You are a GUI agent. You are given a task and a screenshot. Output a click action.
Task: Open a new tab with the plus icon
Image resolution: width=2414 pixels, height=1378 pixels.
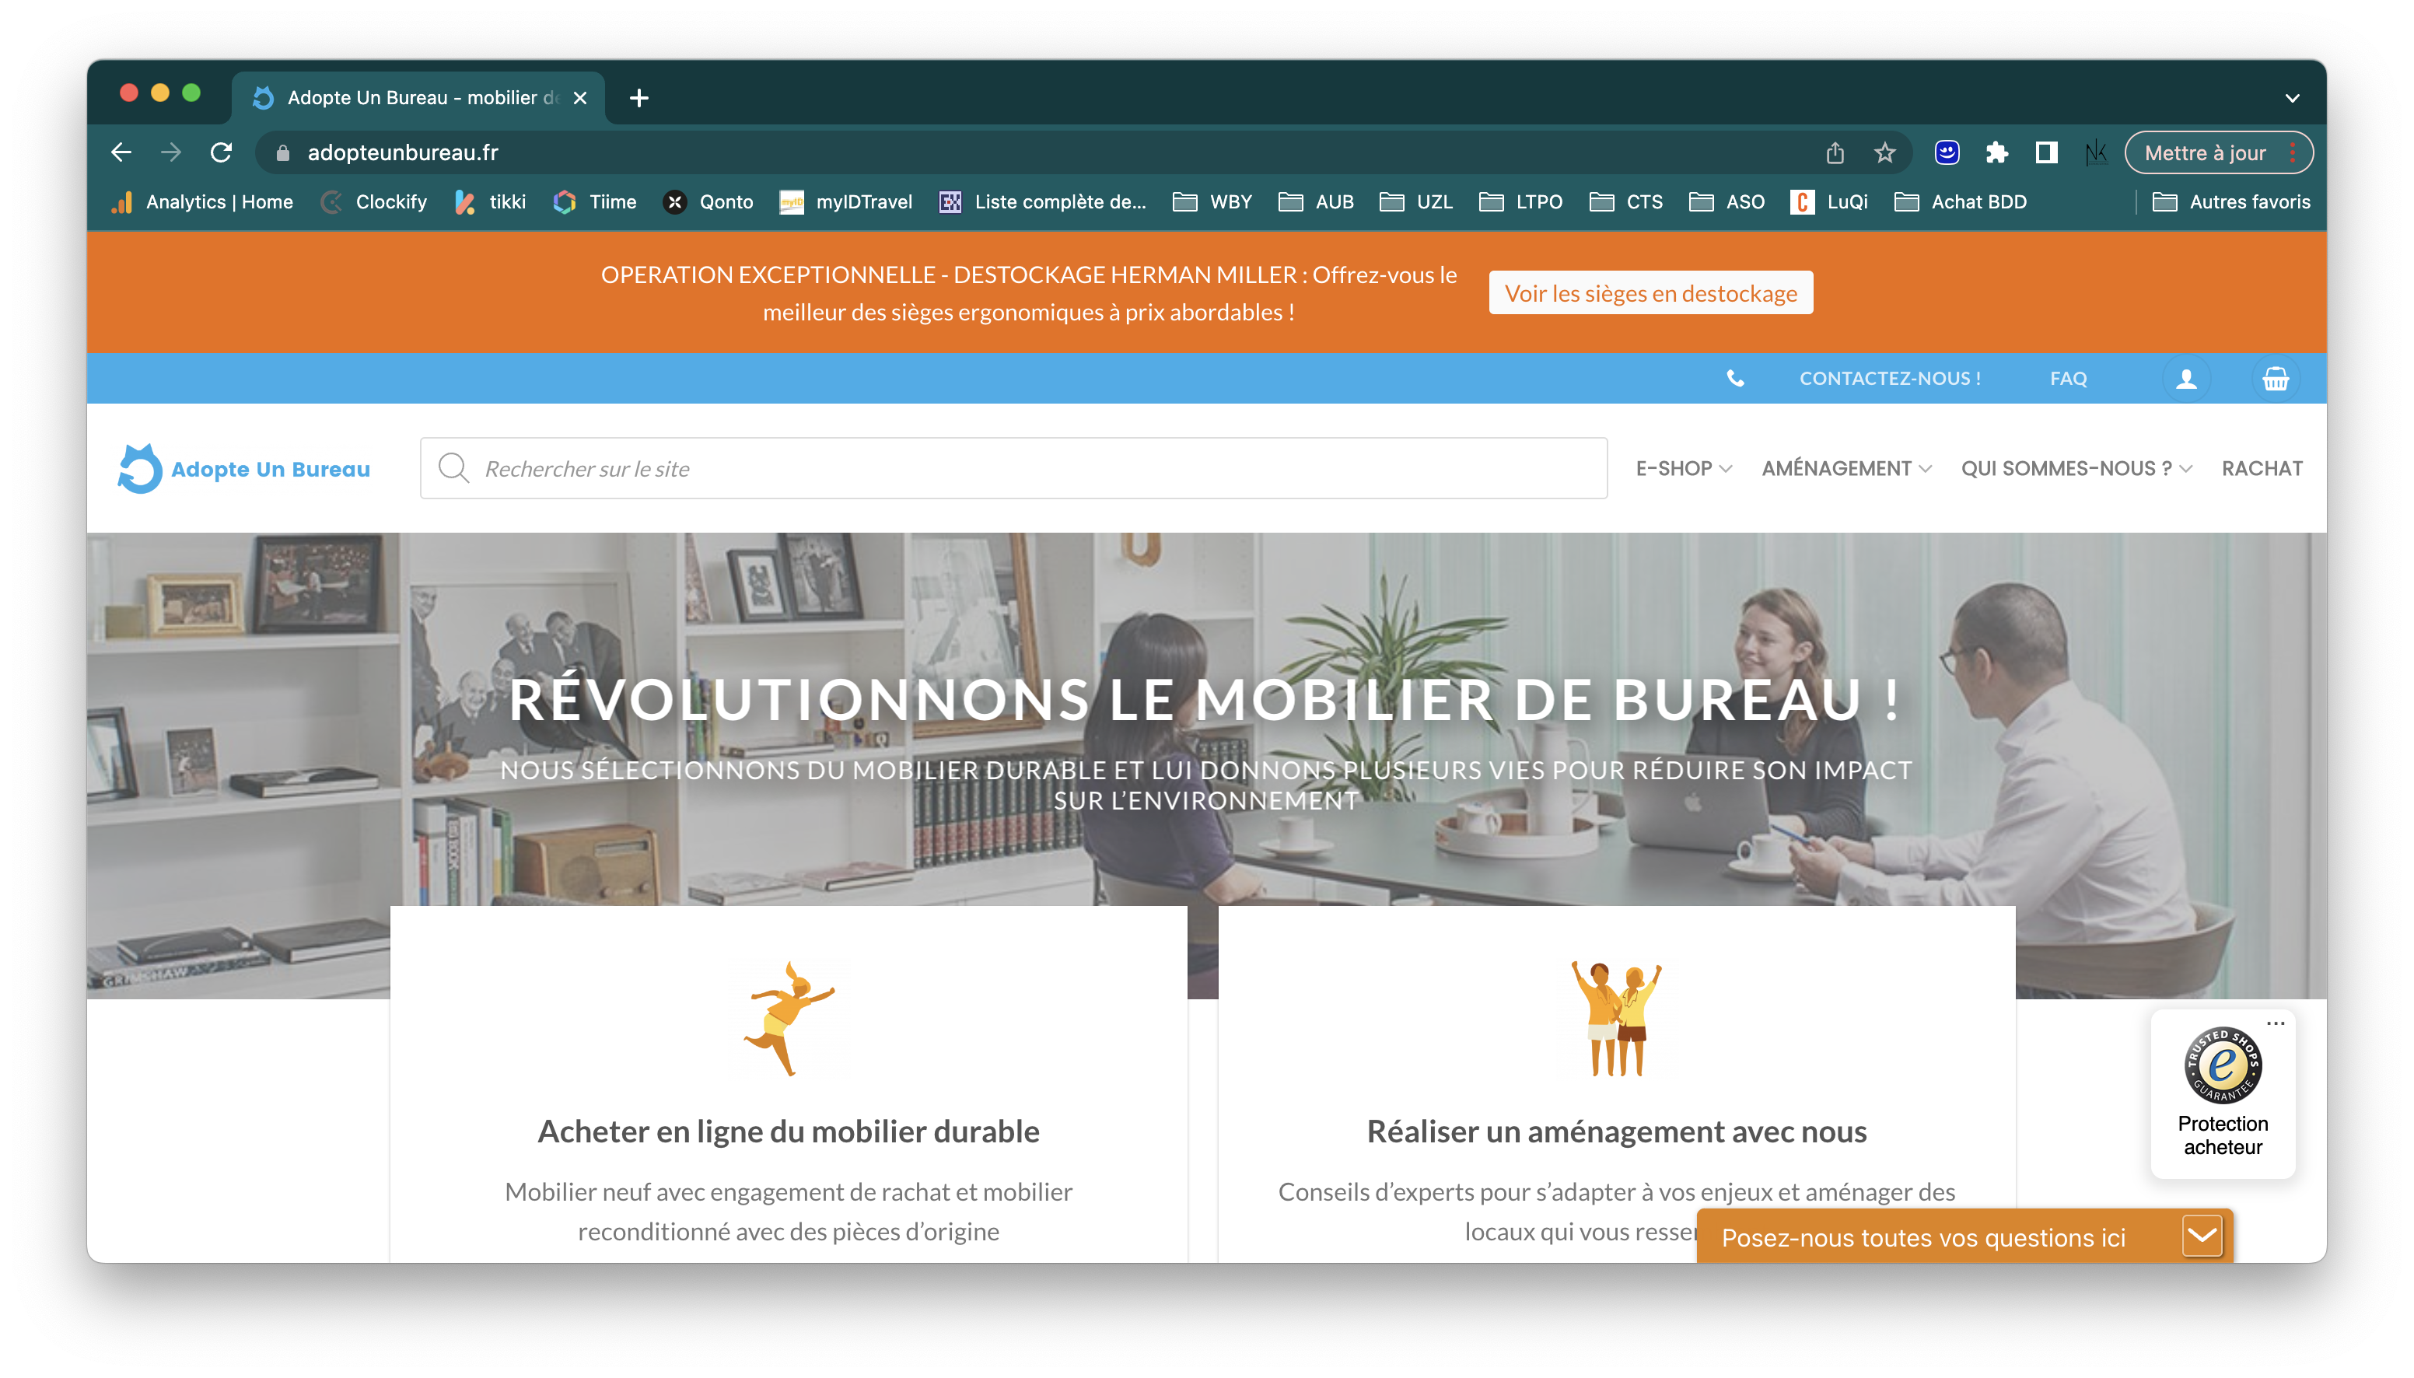pyautogui.click(x=638, y=97)
